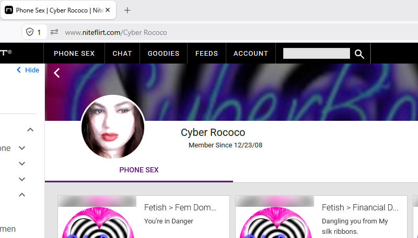Open the shield tracker protection icon
This screenshot has width=418, height=238.
point(30,32)
